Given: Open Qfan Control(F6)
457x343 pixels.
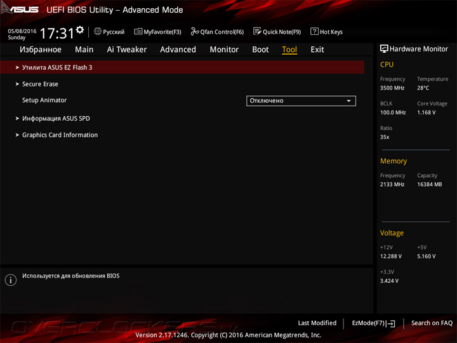Looking at the screenshot, I should pos(217,32).
